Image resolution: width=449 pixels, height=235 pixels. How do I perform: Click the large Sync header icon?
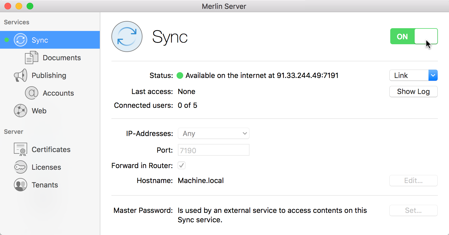[x=127, y=36]
